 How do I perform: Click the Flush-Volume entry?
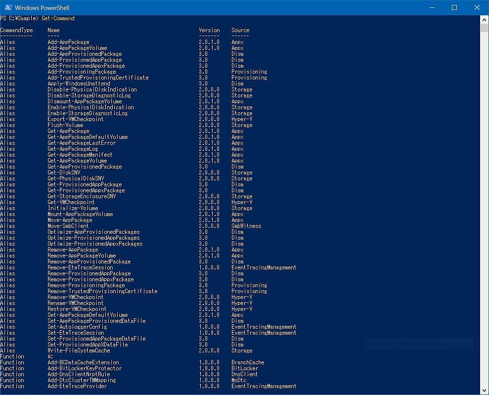(65, 125)
